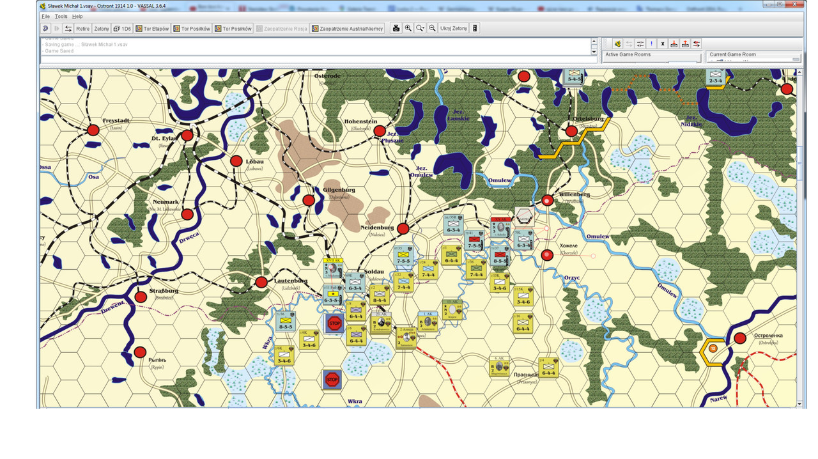Open the zoom level dropdown

click(x=421, y=29)
